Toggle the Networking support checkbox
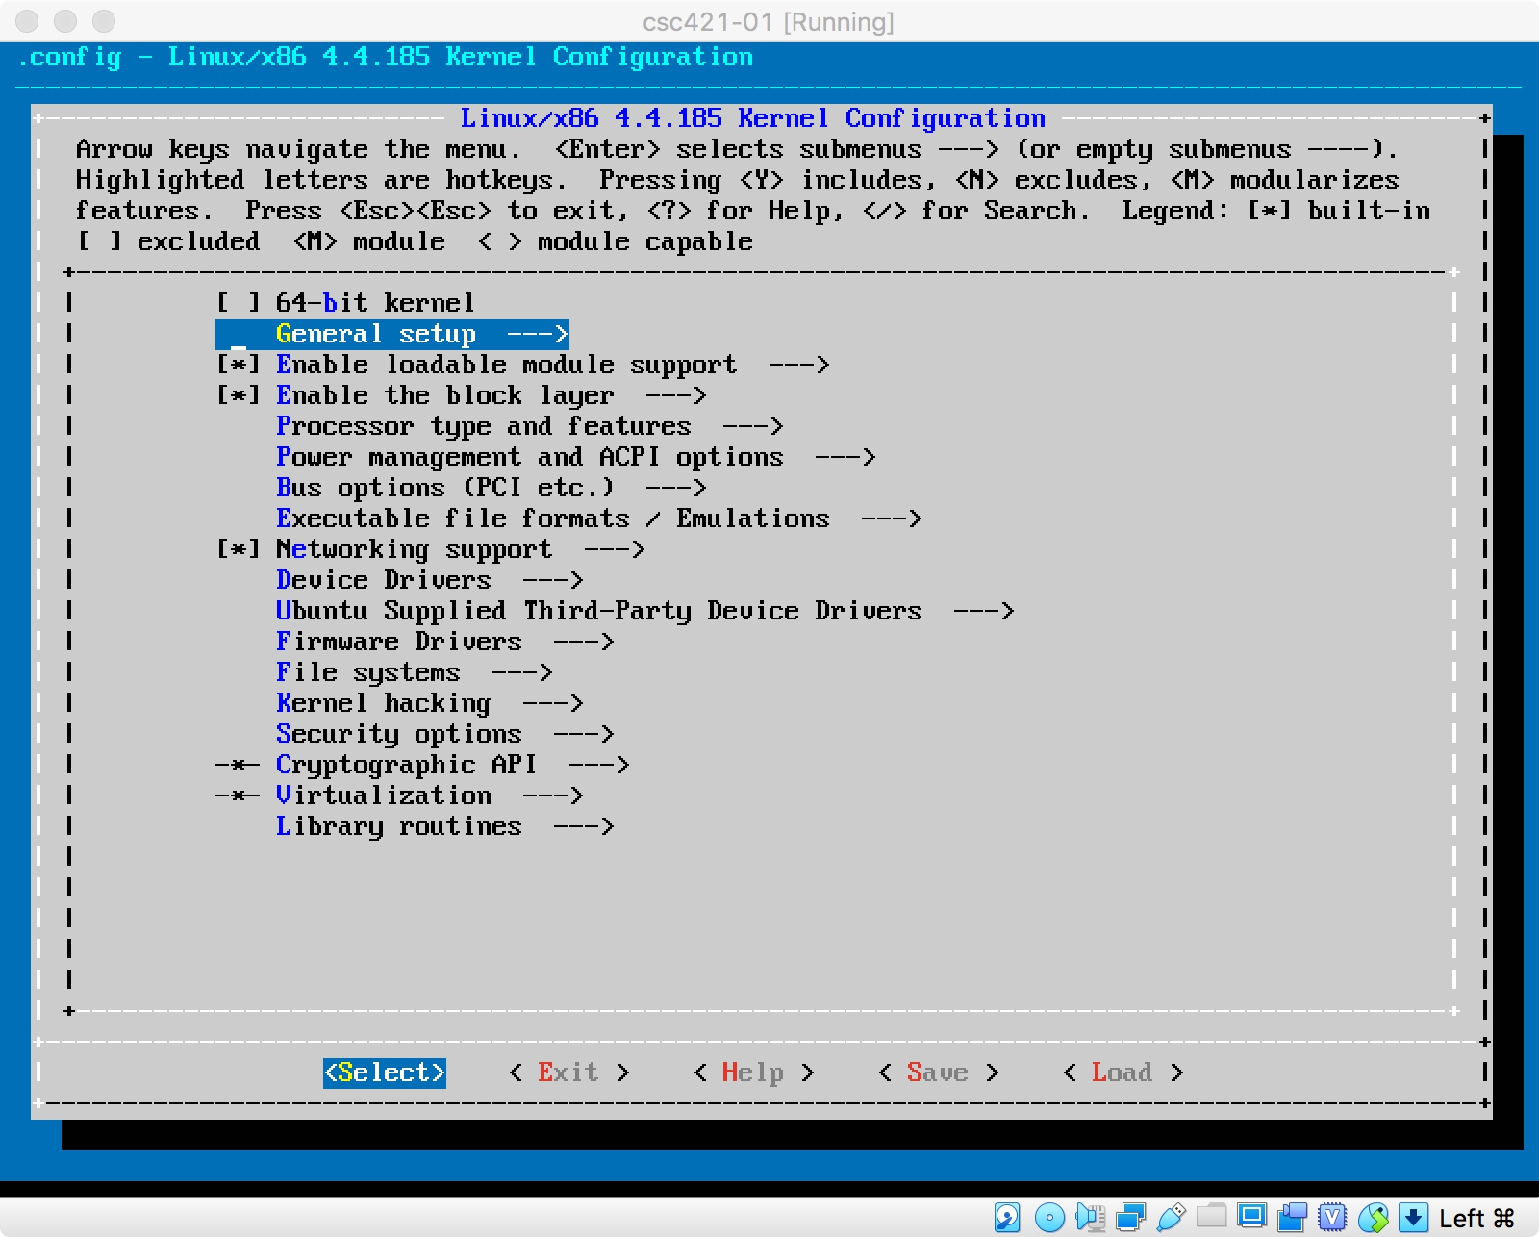The height and width of the screenshot is (1237, 1539). [239, 549]
